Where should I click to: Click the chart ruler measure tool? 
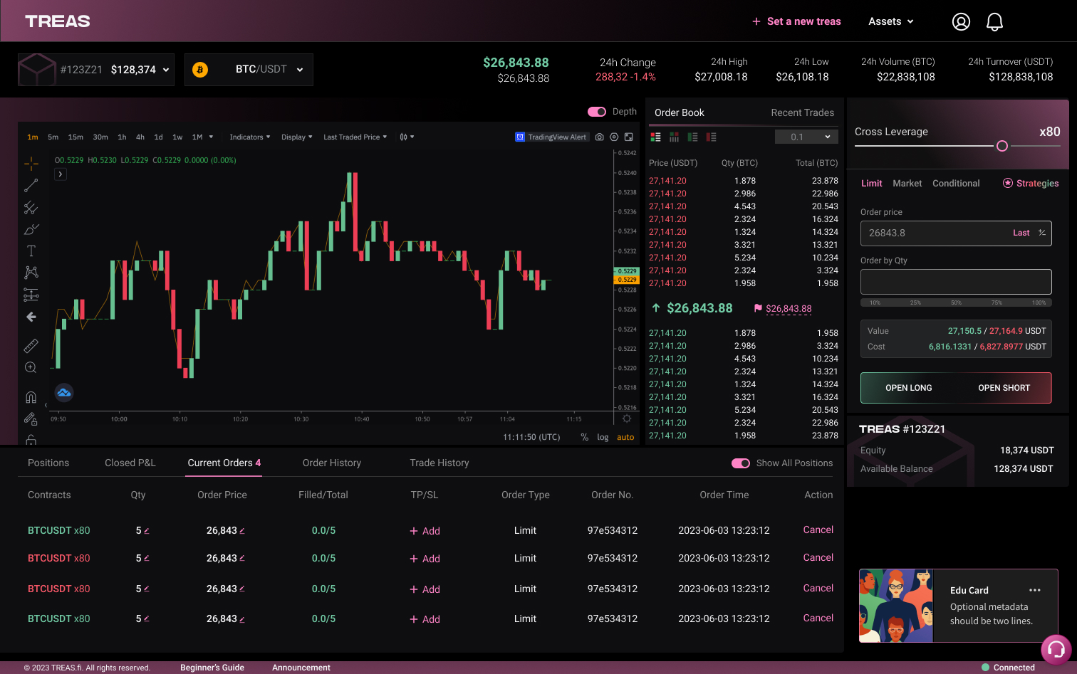tap(31, 346)
